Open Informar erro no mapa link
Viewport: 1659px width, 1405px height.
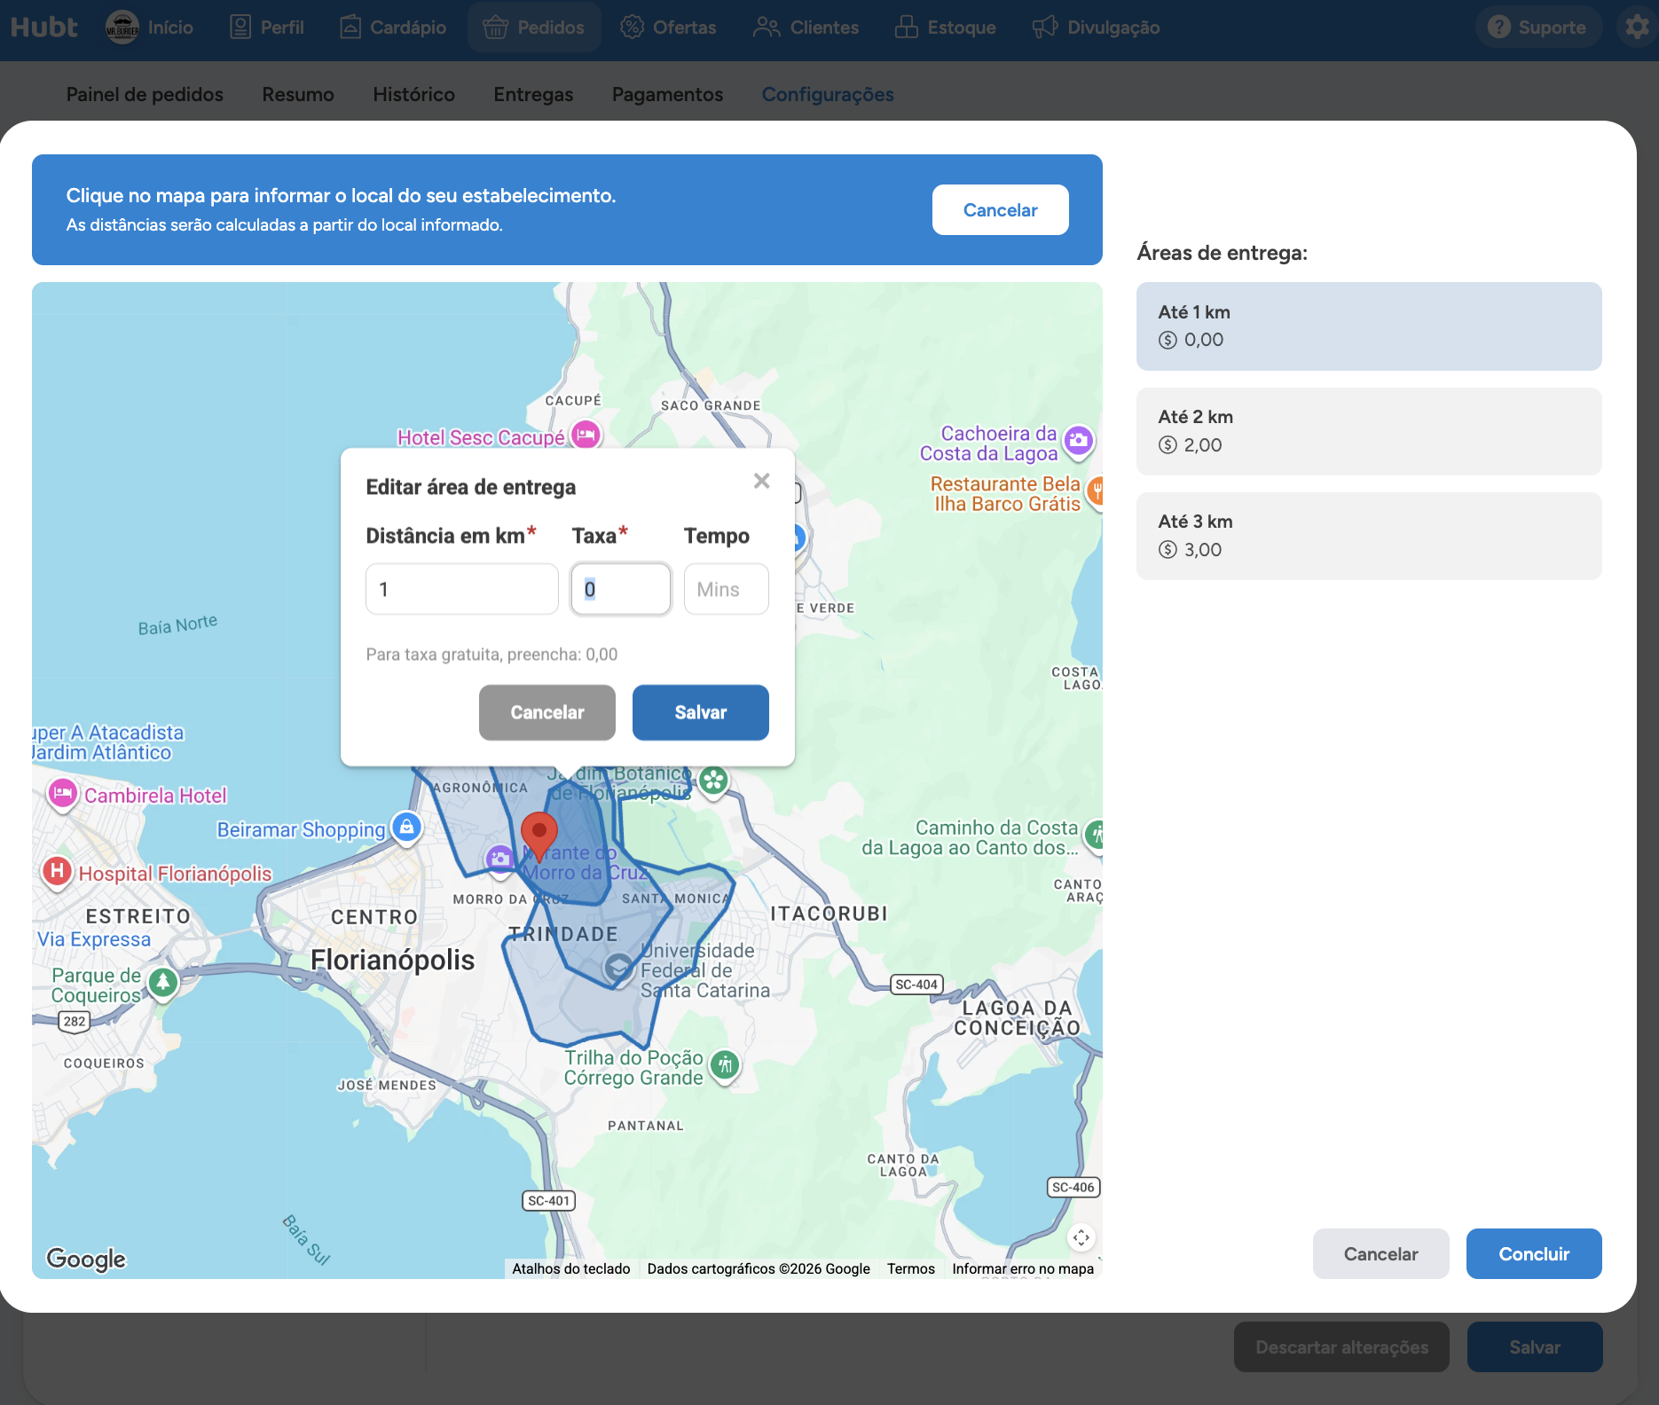1023,1268
